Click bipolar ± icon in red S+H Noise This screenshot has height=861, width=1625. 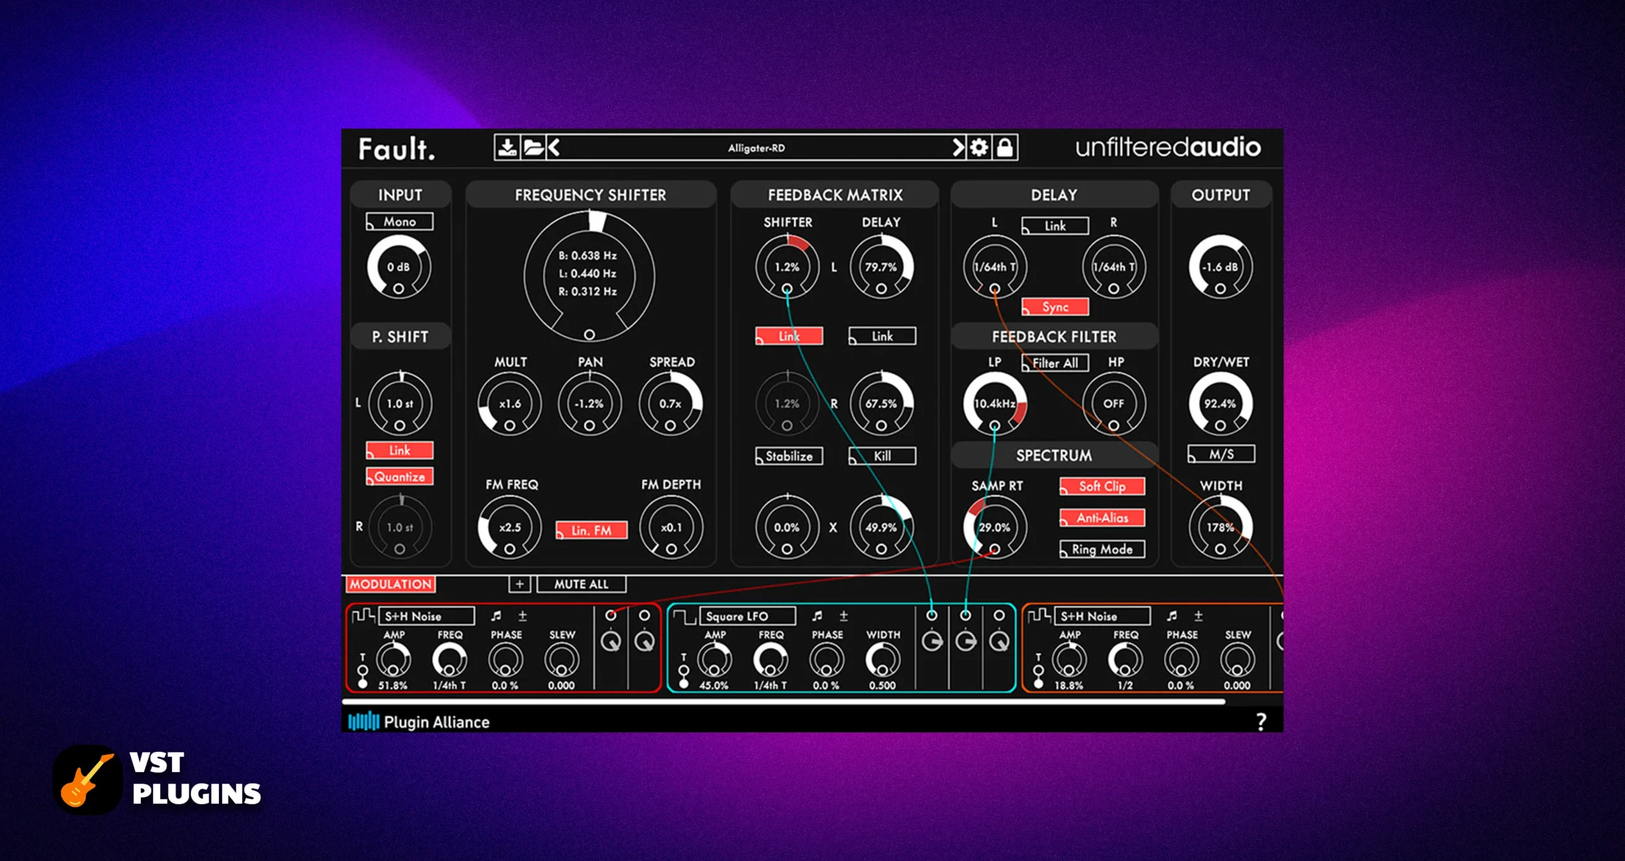tap(522, 615)
